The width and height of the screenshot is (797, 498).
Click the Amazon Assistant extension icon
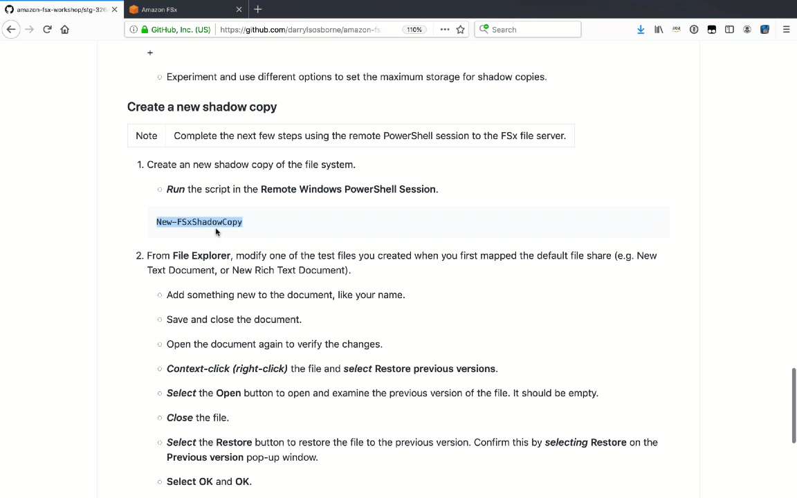(676, 30)
